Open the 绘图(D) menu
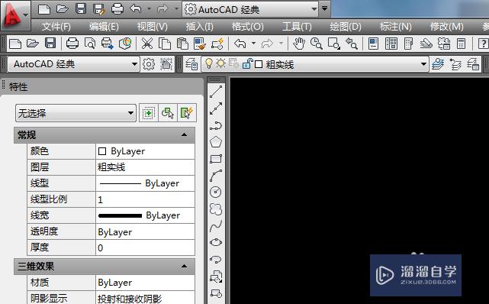This screenshot has height=304, width=489. coord(346,27)
